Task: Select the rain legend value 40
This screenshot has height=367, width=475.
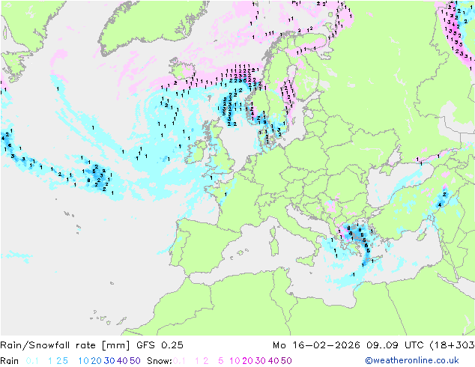Action: pos(122,361)
